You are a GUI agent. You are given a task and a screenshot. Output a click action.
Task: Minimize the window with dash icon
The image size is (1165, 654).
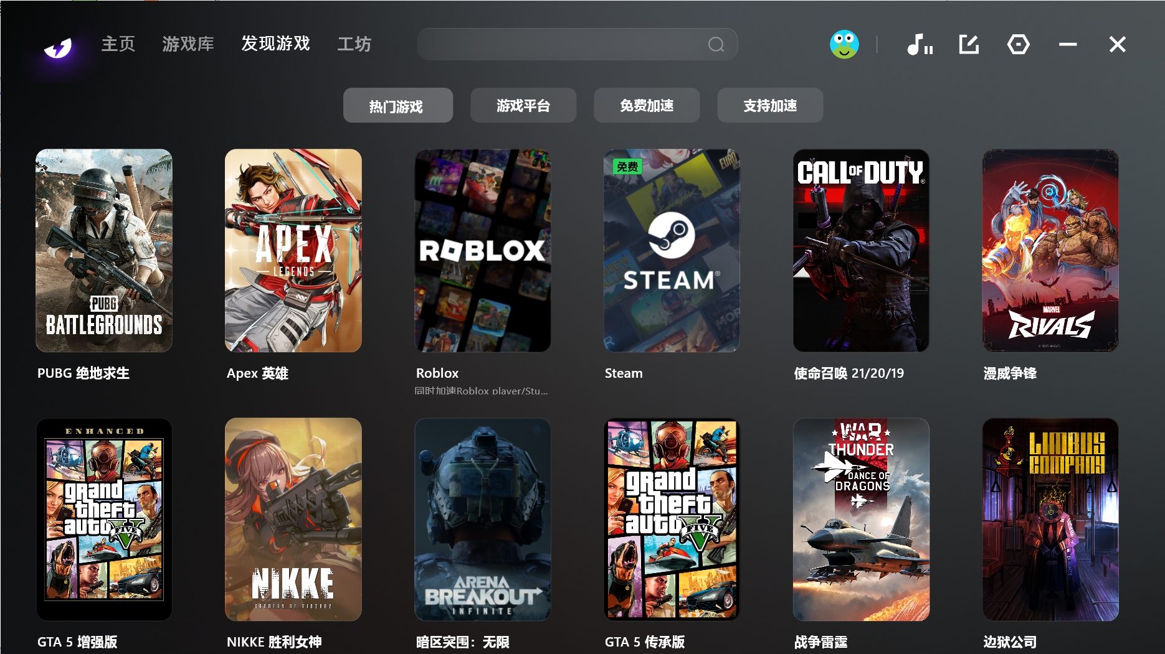[x=1068, y=44]
